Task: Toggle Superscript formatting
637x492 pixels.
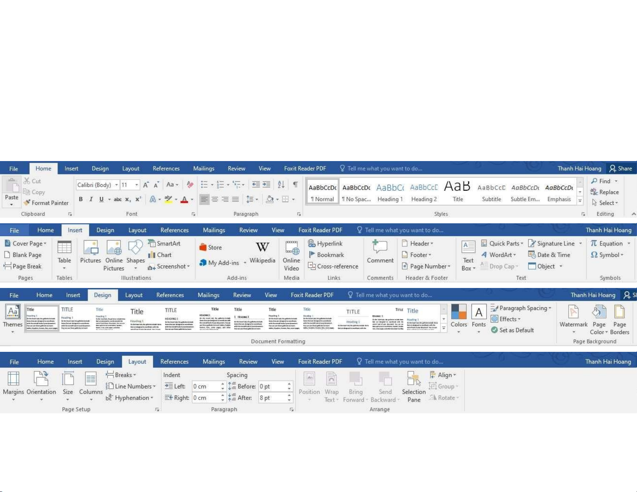Action: [x=138, y=199]
